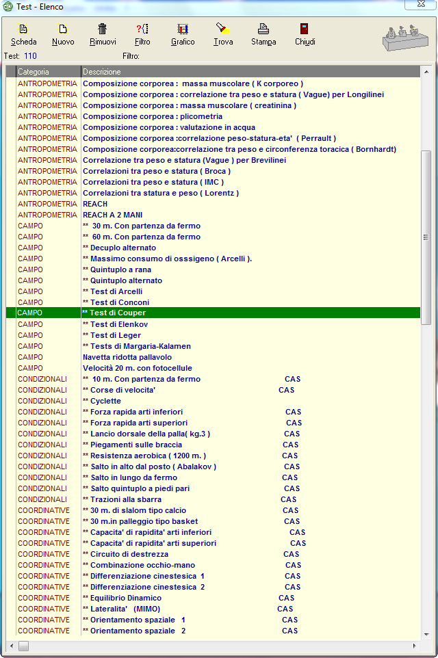Sort by the Categoria column header

click(x=49, y=72)
